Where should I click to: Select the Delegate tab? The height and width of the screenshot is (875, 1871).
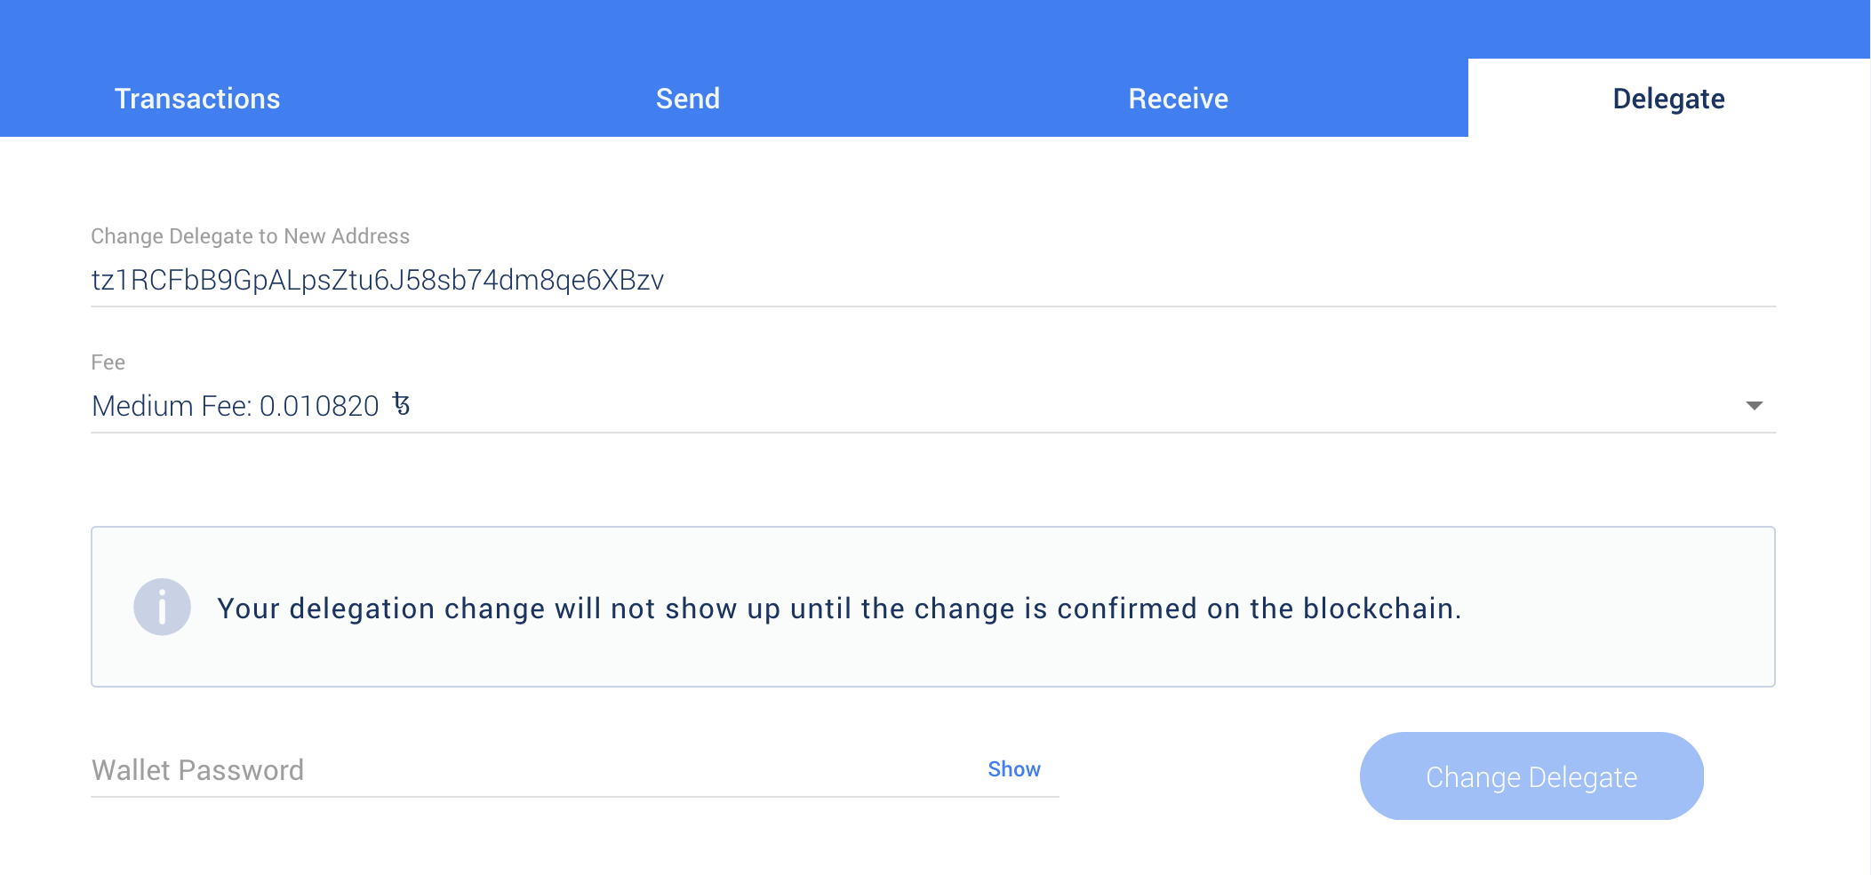1668,99
